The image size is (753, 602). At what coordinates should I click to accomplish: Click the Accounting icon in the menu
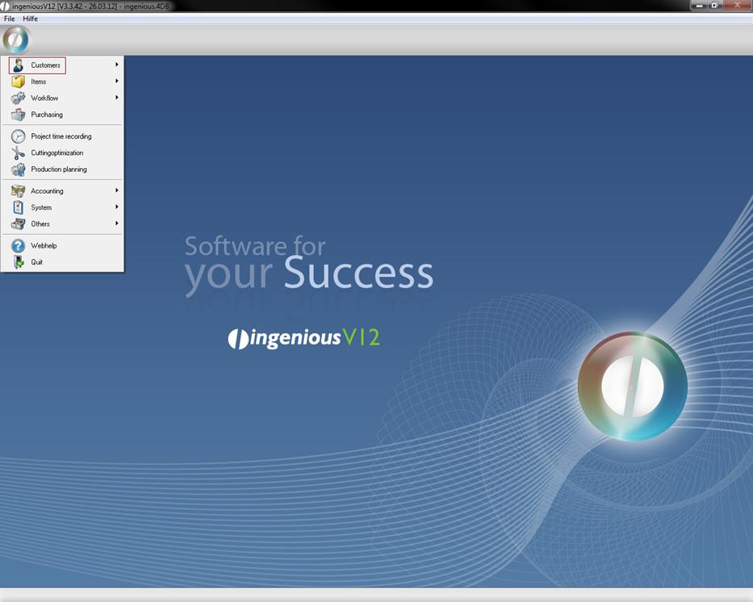coord(18,191)
